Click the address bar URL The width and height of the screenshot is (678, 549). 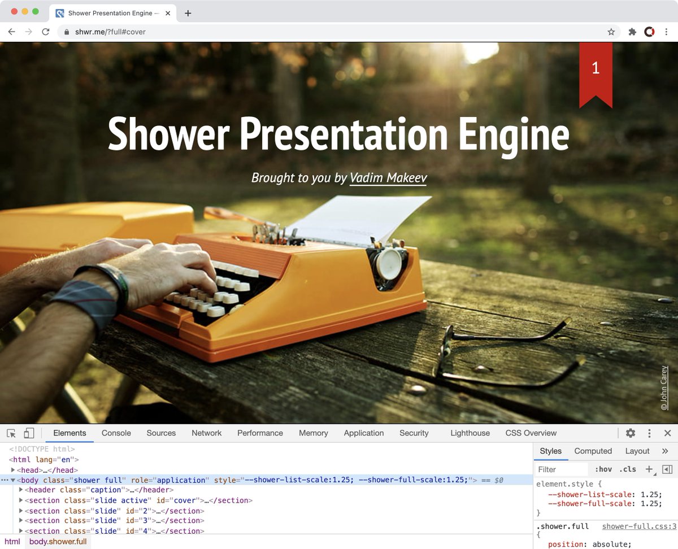tap(110, 32)
